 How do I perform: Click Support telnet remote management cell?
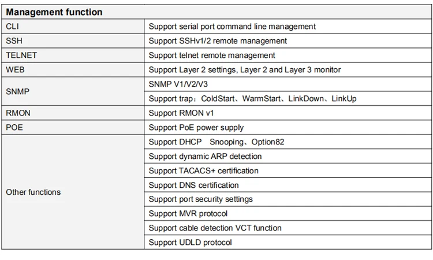(x=212, y=55)
